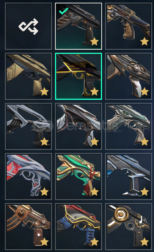Click the star on golden spiral skin
The image size is (154, 252).
144,242
